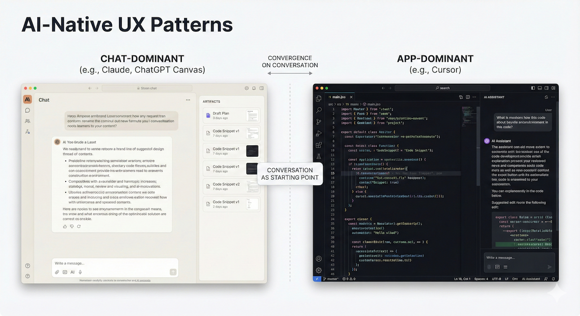Screen dimensions: 580x316
Task: Click the notifications bell in the chat app toolbar
Action: (x=254, y=88)
